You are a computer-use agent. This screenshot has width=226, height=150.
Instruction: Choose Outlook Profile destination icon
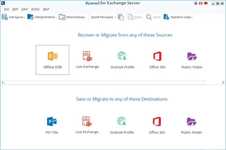point(122,121)
